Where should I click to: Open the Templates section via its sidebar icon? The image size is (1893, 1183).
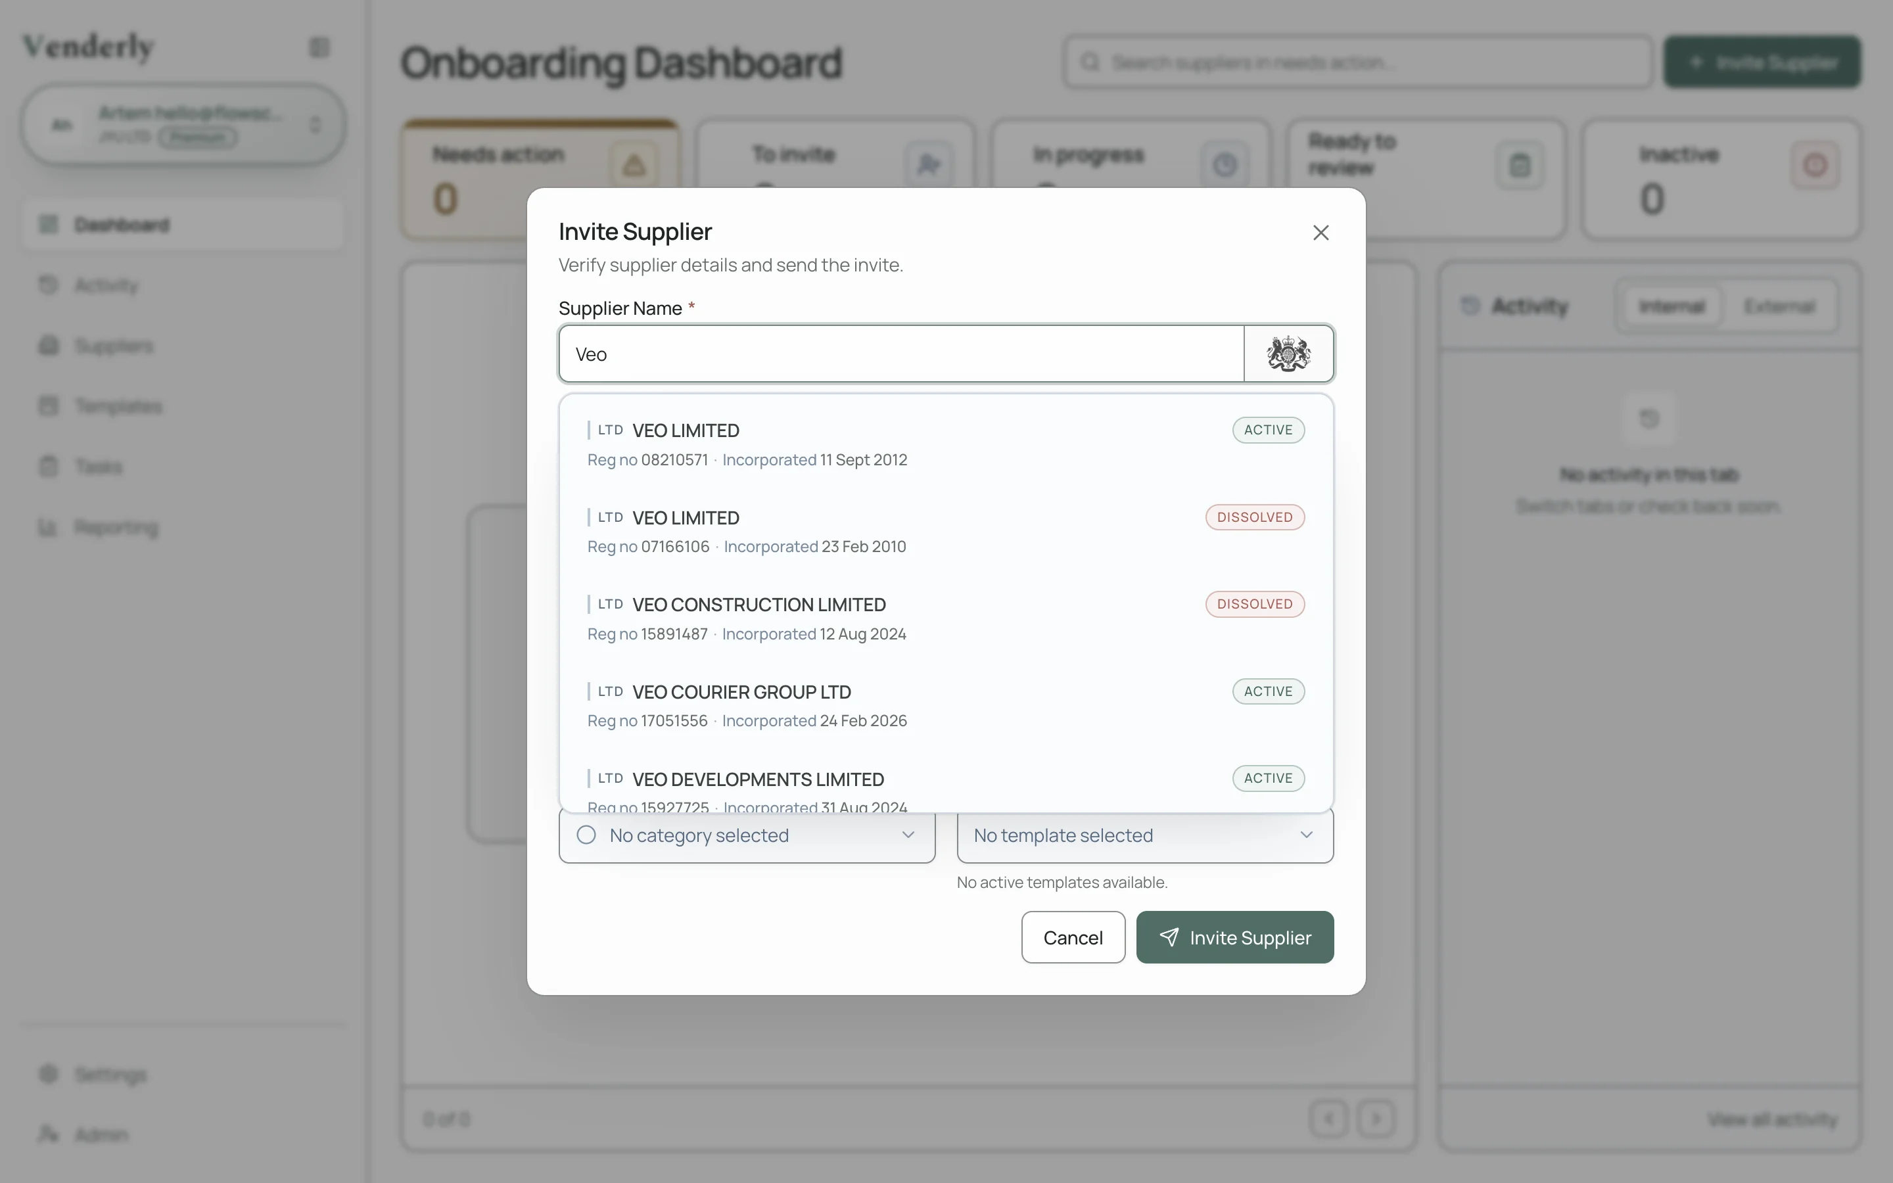click(x=49, y=406)
